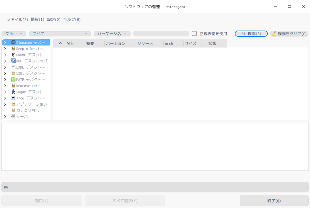This screenshot has width=310, height=208.
Task: Open the ヘルプ(H) menu
Action: coord(72,19)
